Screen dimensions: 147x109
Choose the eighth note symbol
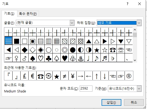click(x=97, y=59)
